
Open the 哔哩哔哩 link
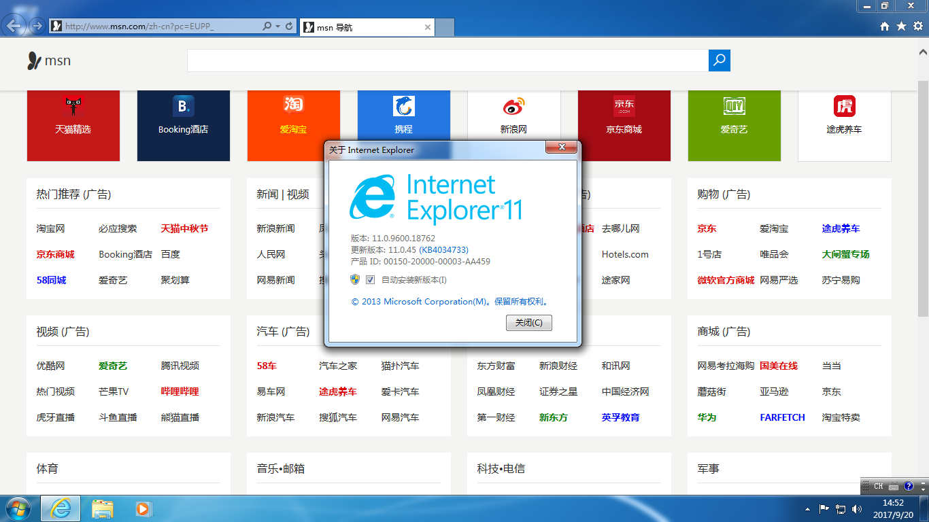pos(180,391)
